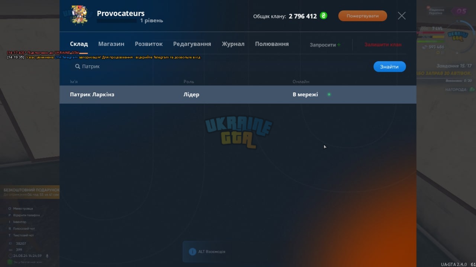The image size is (476, 267).
Task: Click the Відкрити телефон hint
Action: click(x=26, y=215)
